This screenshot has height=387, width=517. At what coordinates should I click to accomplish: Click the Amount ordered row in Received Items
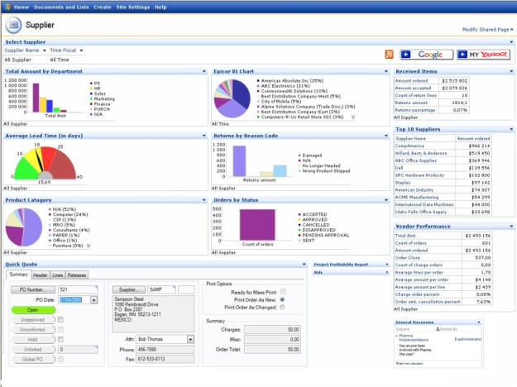click(431, 81)
